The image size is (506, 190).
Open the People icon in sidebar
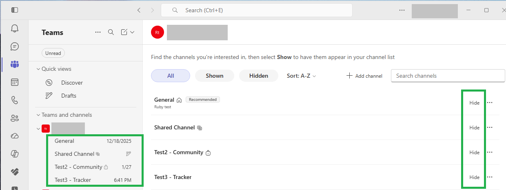click(15, 118)
